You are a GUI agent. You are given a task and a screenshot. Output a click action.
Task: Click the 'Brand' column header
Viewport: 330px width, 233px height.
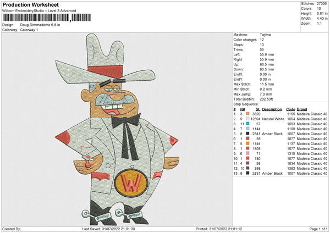click(x=302, y=109)
